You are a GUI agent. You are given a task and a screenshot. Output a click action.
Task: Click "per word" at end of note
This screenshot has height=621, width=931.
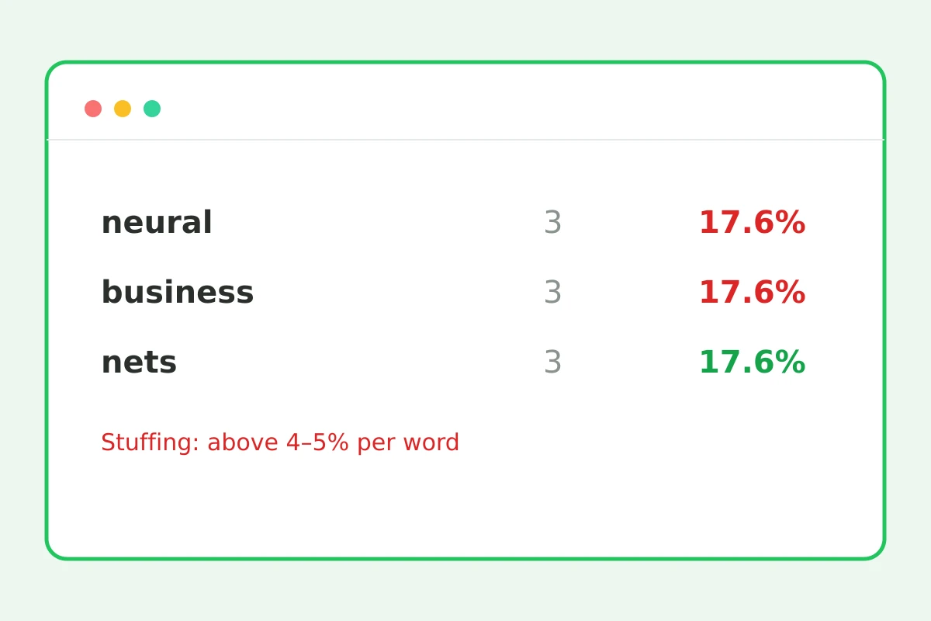[408, 443]
